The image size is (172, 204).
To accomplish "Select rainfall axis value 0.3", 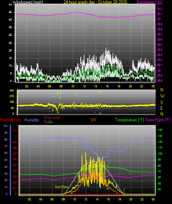I will pos(15,176).
